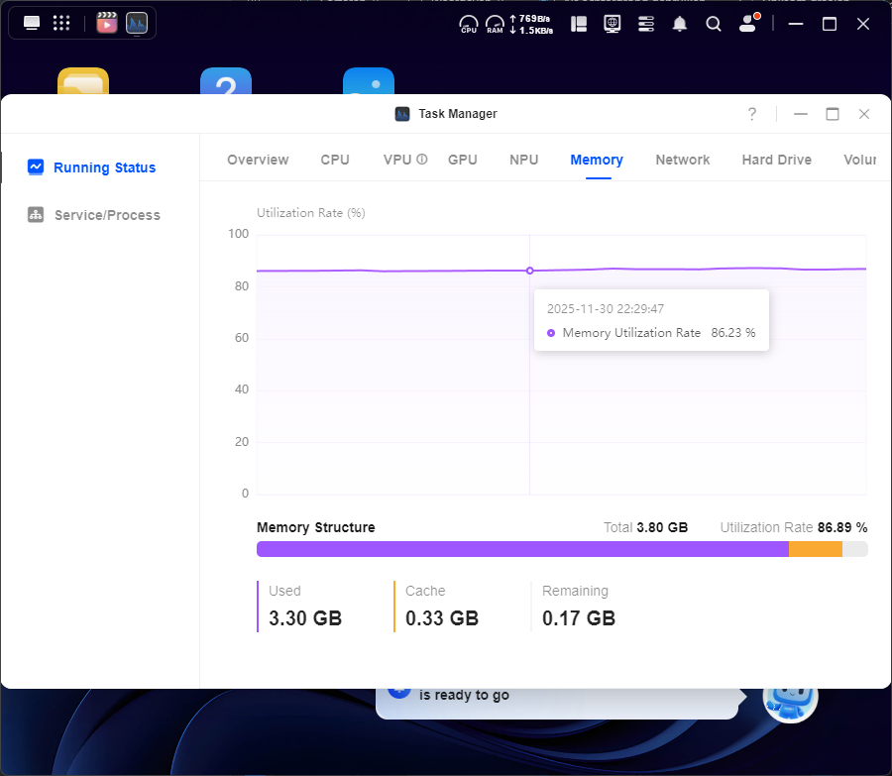Click the data point on memory graph
Image resolution: width=892 pixels, height=776 pixels.
[x=529, y=271]
